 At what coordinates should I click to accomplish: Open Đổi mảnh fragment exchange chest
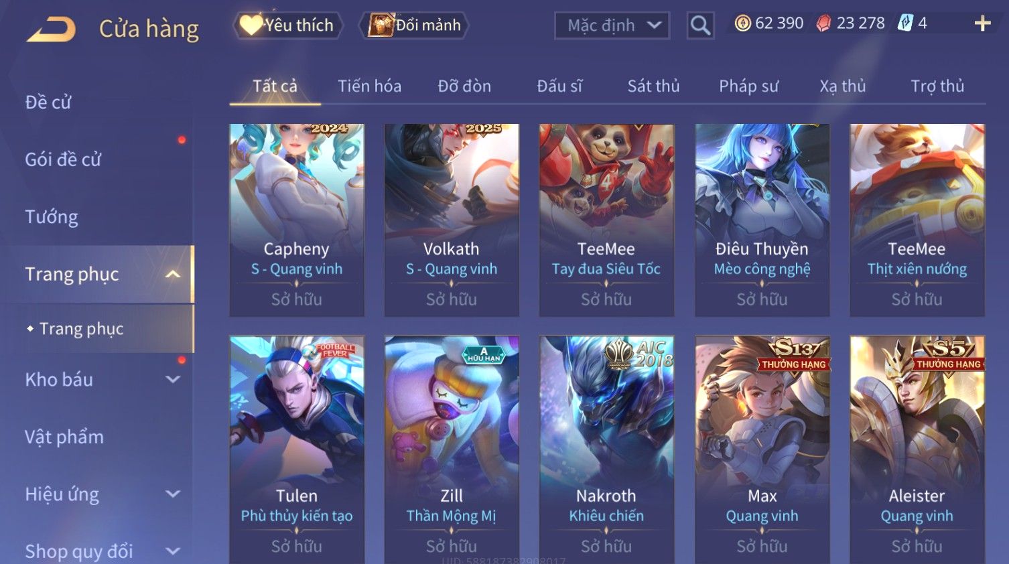pos(414,25)
